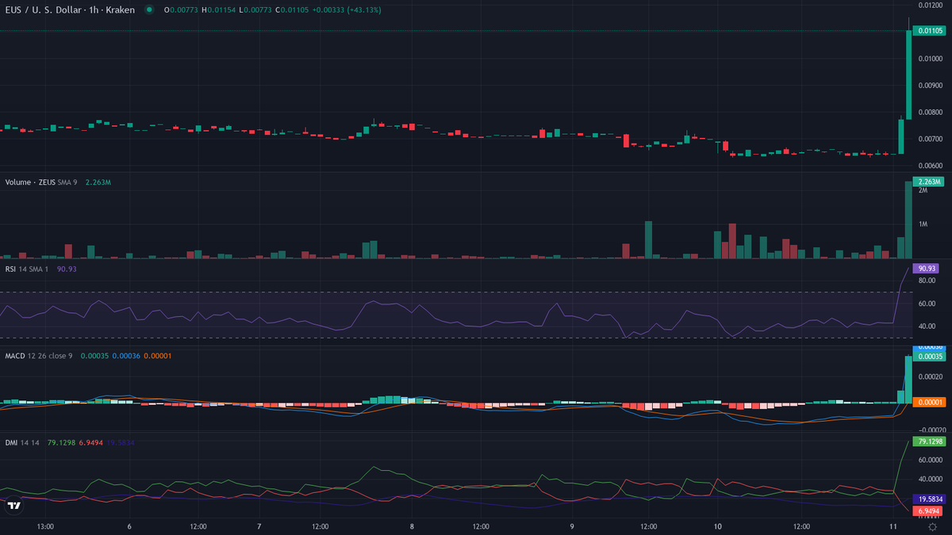
Task: Select the MACD 12 26 close 9 legend
Action: [39, 356]
